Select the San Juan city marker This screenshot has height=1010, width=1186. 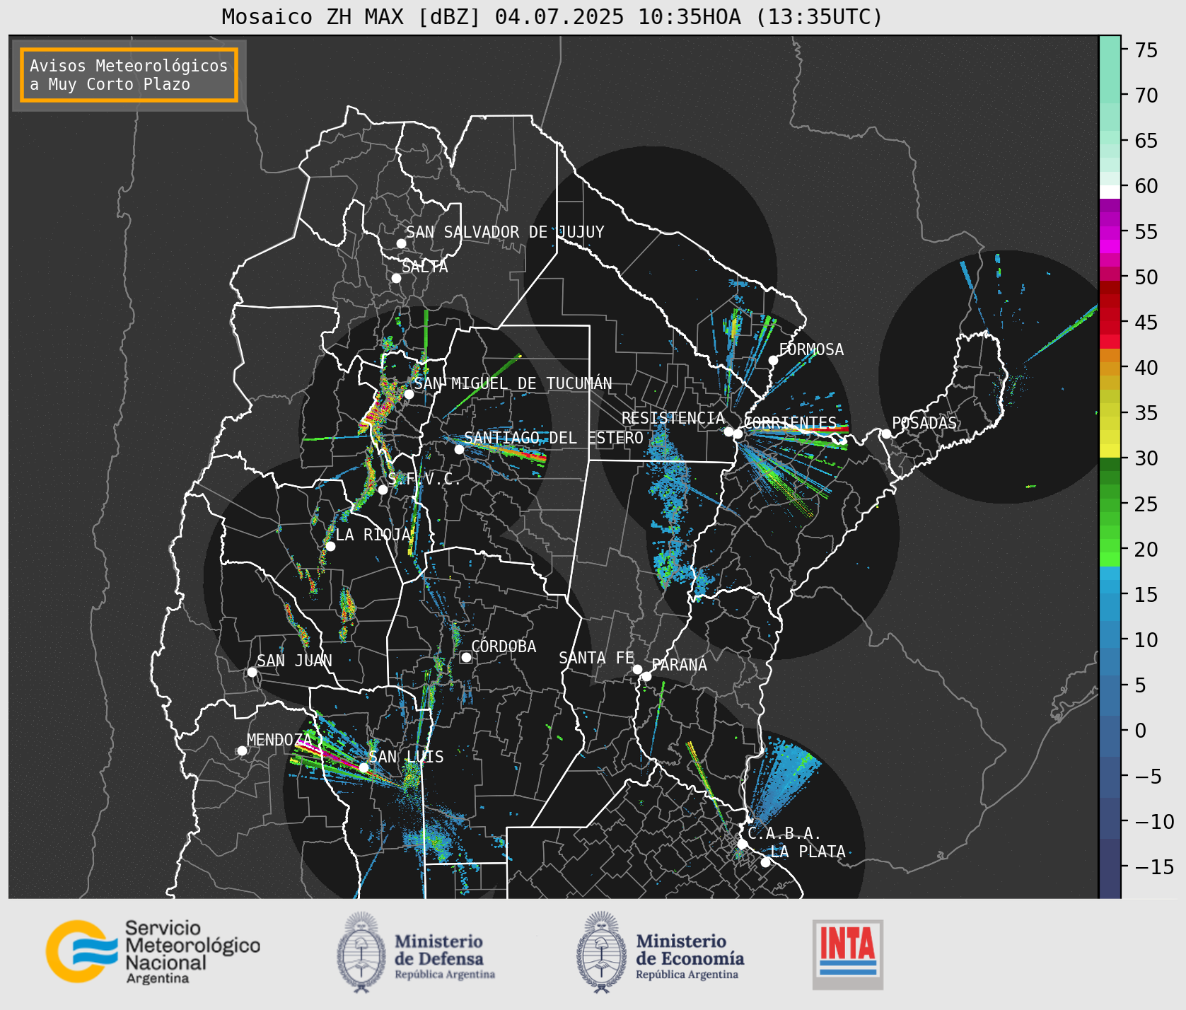tap(252, 672)
